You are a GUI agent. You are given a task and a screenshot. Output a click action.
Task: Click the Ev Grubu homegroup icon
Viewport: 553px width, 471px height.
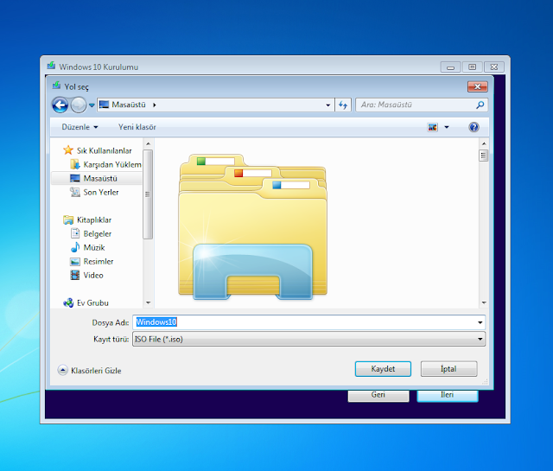coord(68,302)
